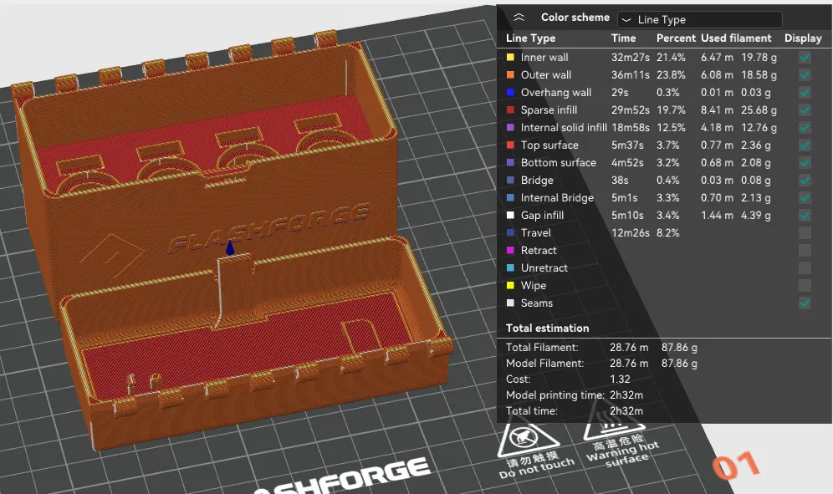
Task: Enable Wipe display checkbox
Action: 805,285
